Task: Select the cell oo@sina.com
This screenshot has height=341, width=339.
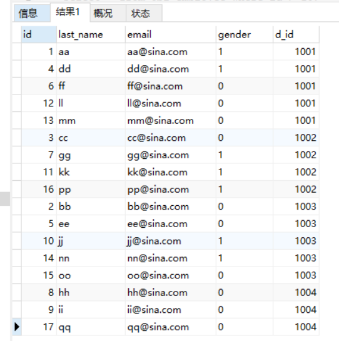Action: 171,275
